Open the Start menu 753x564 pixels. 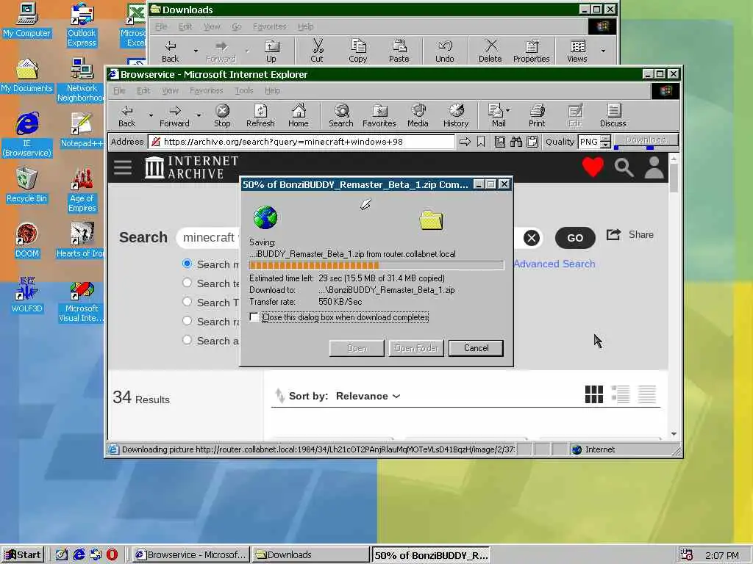click(23, 555)
